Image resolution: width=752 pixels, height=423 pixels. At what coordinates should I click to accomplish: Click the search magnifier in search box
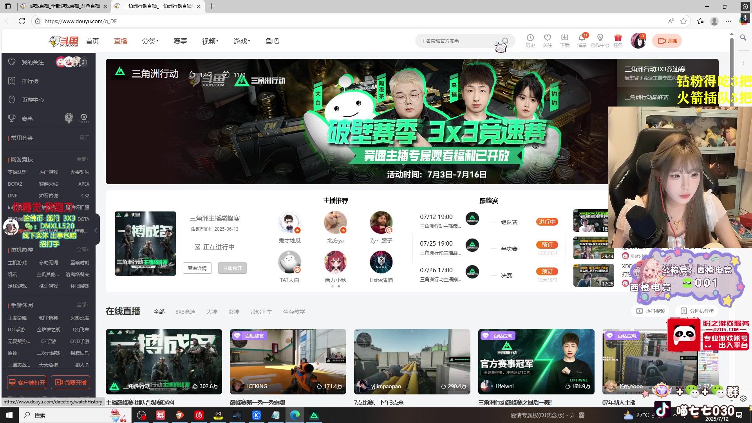pyautogui.click(x=505, y=41)
